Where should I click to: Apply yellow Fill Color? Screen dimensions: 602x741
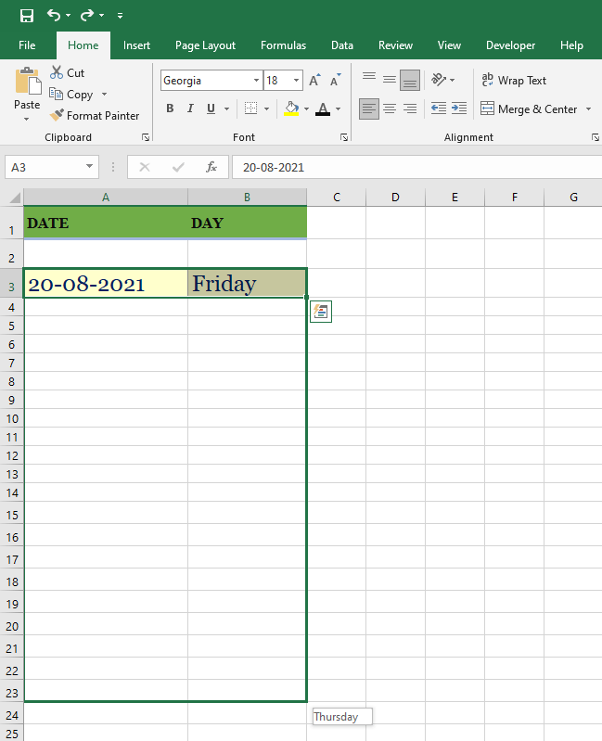pos(291,109)
